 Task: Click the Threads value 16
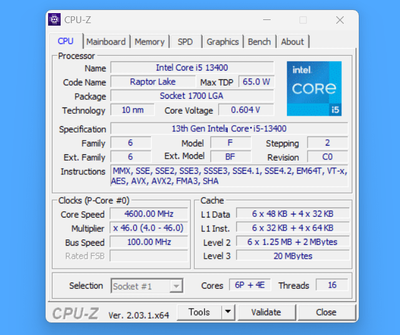click(x=332, y=285)
